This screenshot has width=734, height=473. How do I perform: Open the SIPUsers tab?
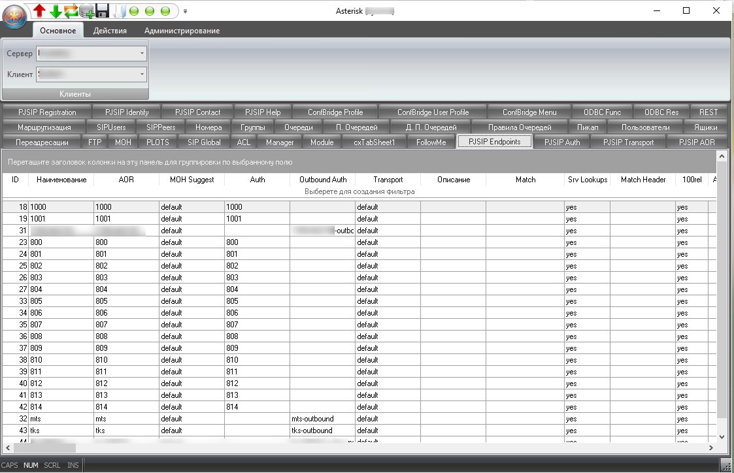click(x=111, y=127)
